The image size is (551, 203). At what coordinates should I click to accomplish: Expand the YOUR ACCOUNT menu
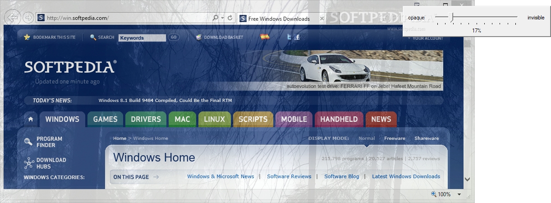[x=426, y=38]
